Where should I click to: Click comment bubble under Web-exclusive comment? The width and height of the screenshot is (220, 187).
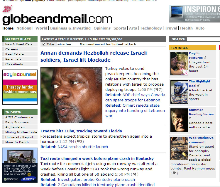tap(174, 173)
